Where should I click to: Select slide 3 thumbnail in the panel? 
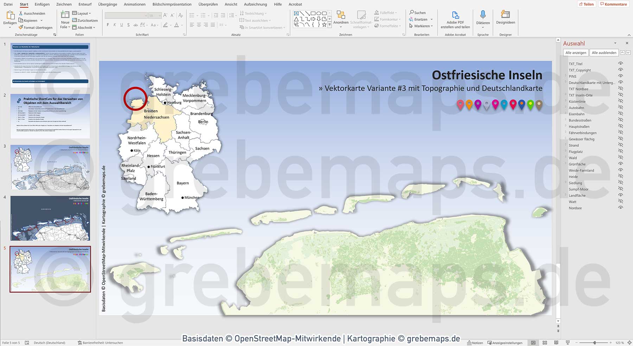50,167
